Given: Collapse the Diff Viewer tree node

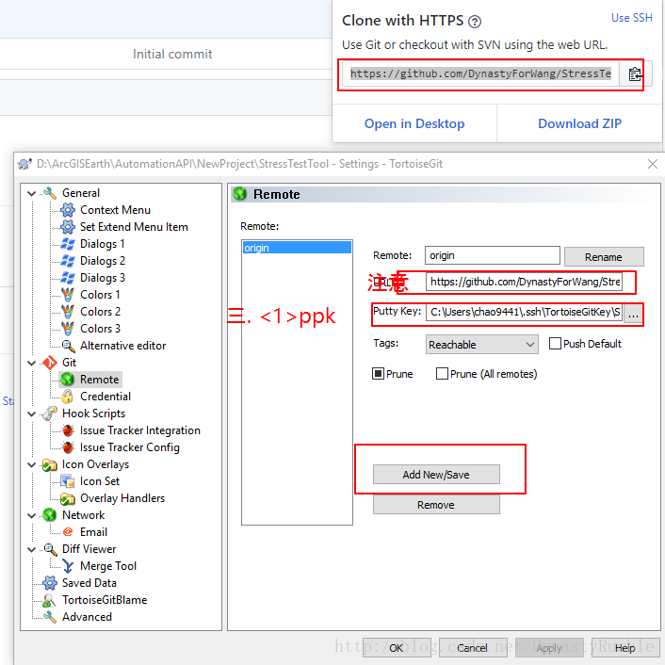Looking at the screenshot, I should [x=31, y=550].
